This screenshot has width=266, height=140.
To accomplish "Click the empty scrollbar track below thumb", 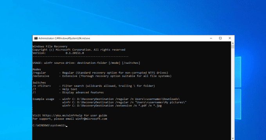I will click(x=233, y=93).
